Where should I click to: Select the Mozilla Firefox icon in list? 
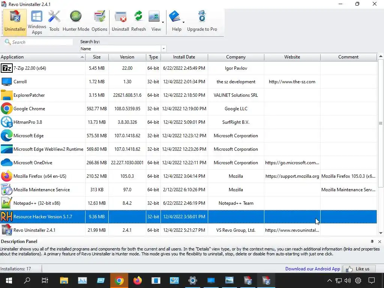click(7, 176)
